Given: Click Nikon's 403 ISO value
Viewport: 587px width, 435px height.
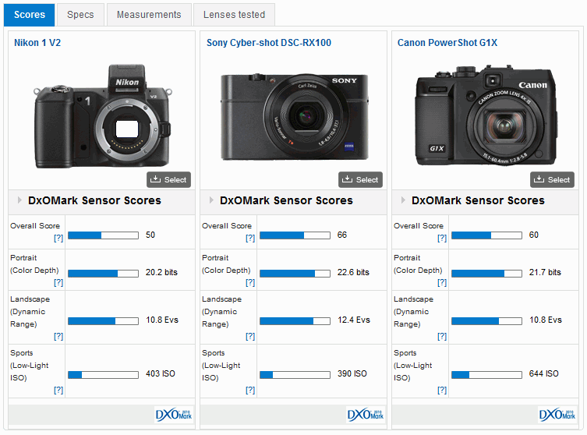Looking at the screenshot, I should tap(161, 373).
